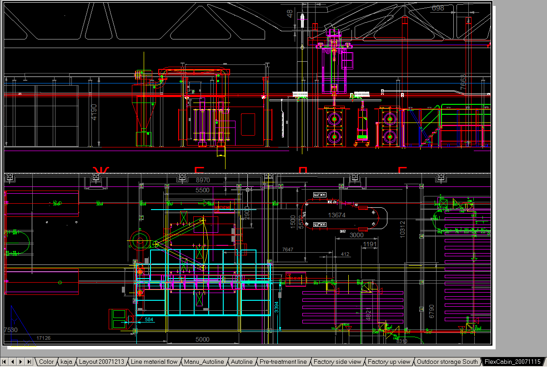Switch to the Manu_Autoline tab

click(204, 362)
